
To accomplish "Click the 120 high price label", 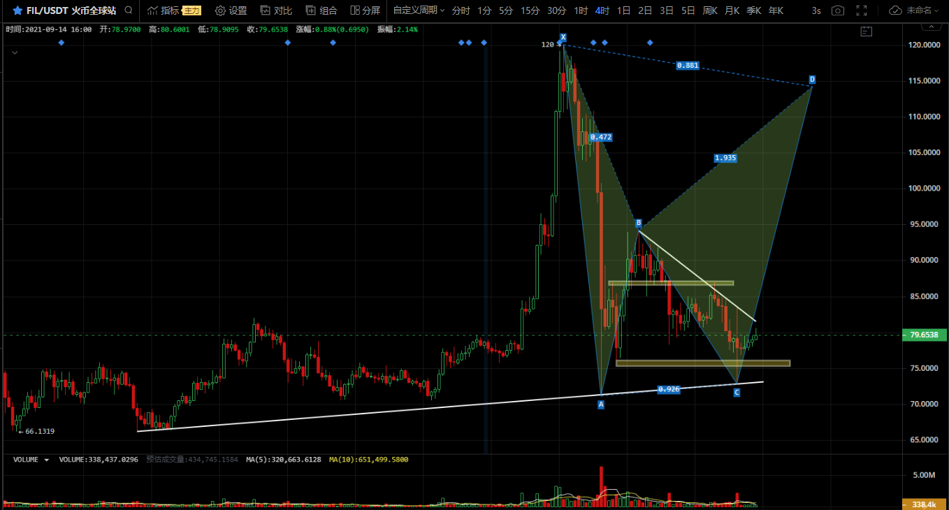I will 547,45.
